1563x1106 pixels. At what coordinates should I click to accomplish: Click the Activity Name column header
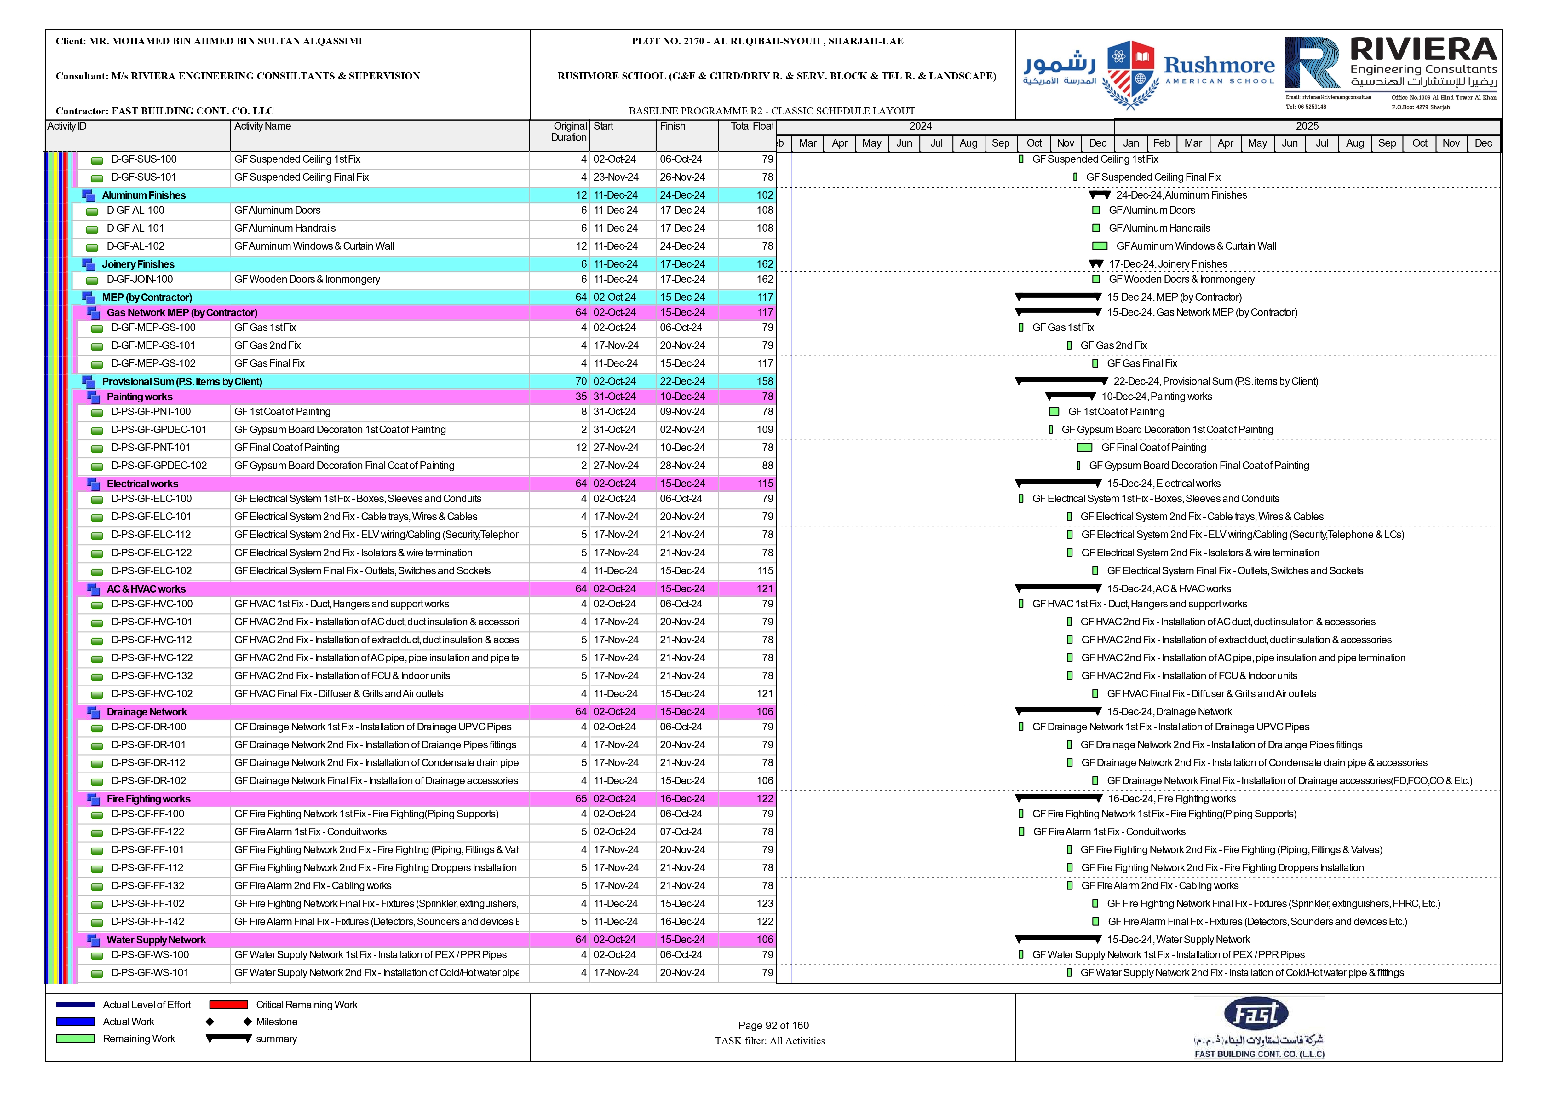380,136
